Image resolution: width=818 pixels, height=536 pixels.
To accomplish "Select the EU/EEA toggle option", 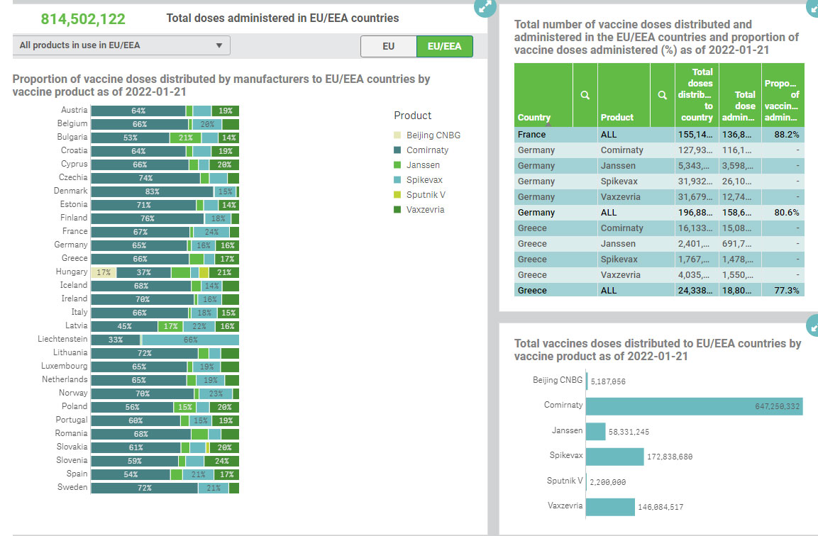I will 445,46.
